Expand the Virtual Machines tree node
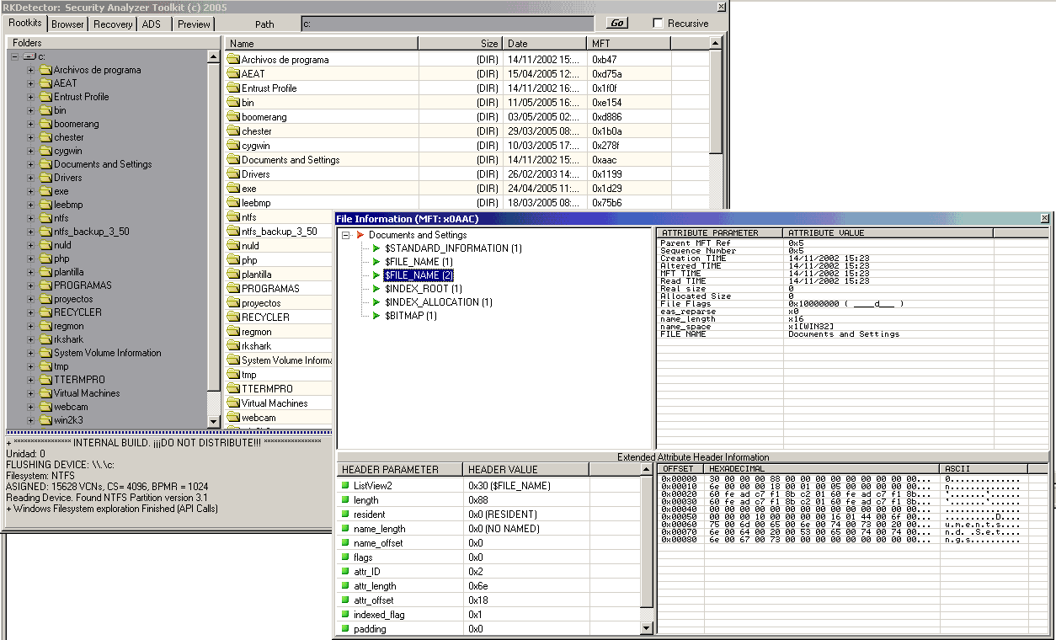The height and width of the screenshot is (640, 1056). [31, 393]
